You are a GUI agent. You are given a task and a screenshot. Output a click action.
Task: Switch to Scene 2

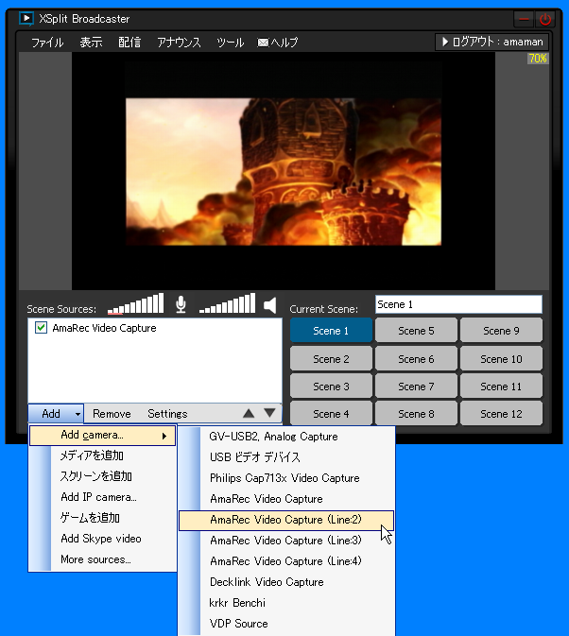[x=331, y=359]
